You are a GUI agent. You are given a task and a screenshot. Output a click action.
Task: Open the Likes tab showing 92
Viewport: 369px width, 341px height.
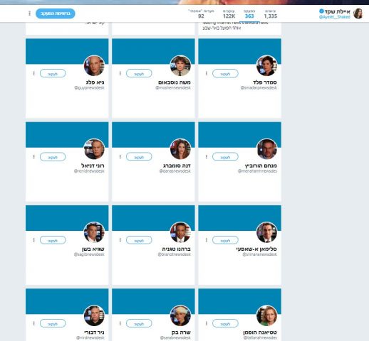point(201,13)
